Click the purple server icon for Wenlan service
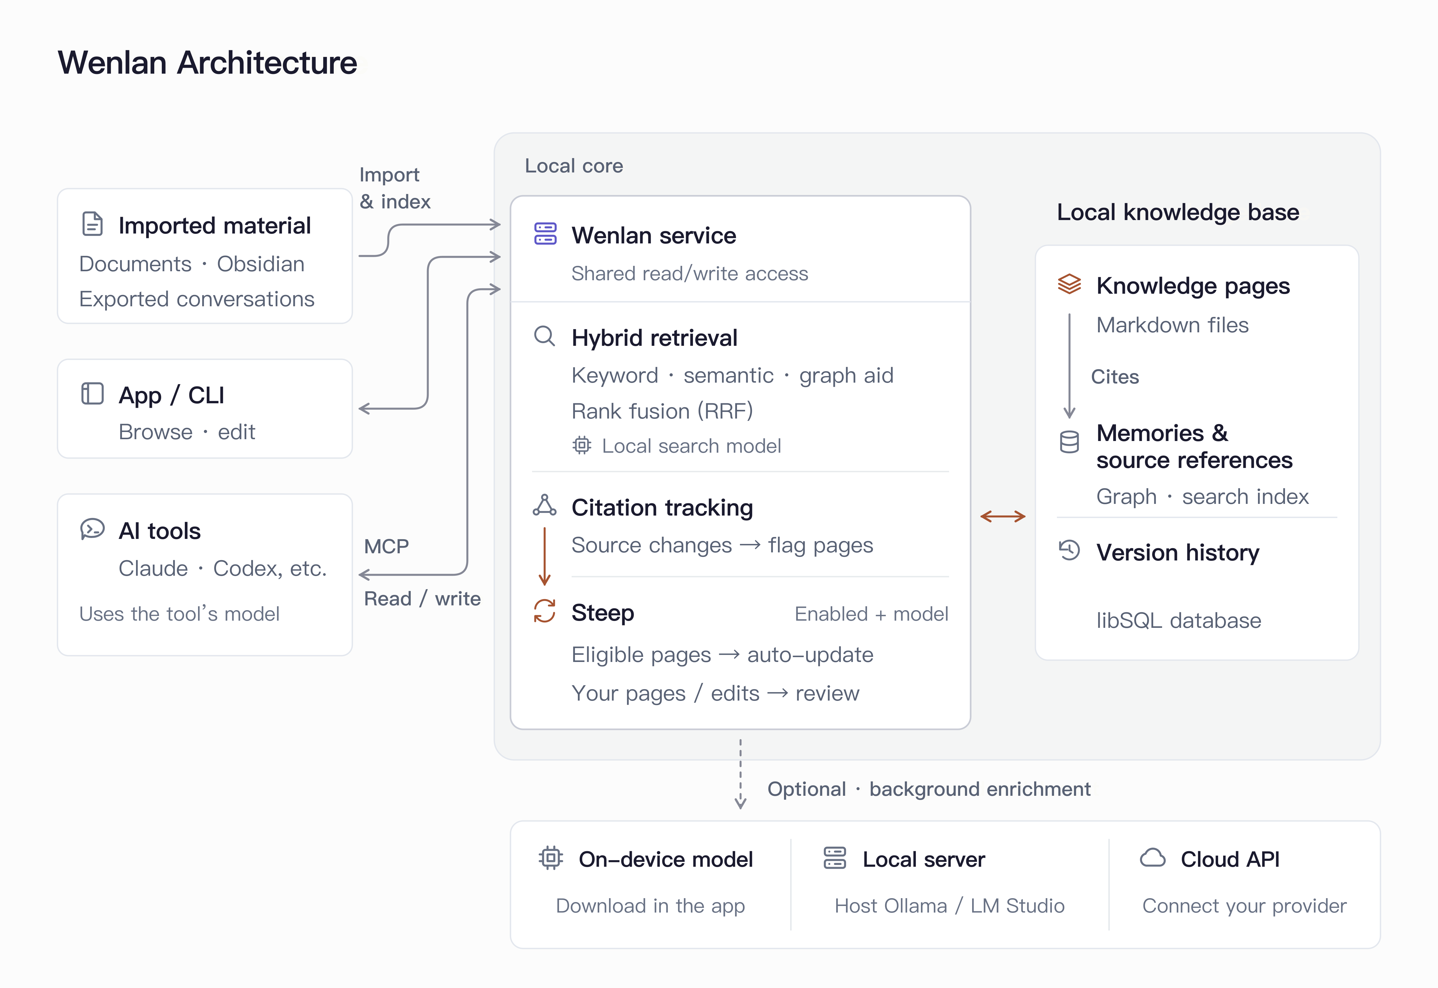The height and width of the screenshot is (988, 1438). pos(545,234)
